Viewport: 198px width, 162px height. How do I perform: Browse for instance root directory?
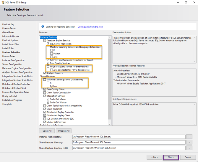pos(189,137)
